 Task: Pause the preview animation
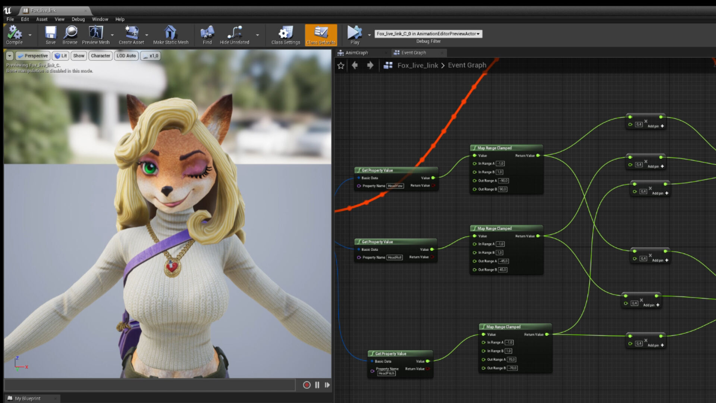click(x=317, y=385)
